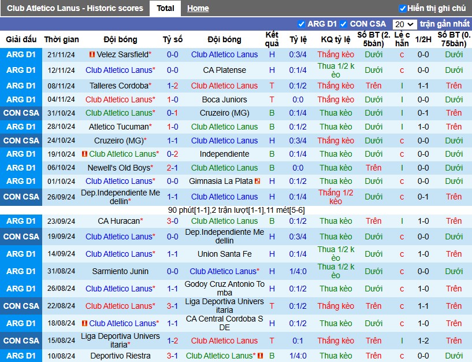The height and width of the screenshot is (362, 472).
Task: Click the 0-2 score against Independiente
Action: [x=173, y=154]
